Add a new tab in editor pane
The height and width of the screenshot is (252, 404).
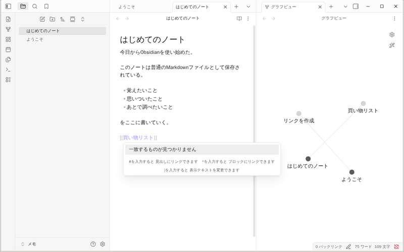tap(236, 7)
